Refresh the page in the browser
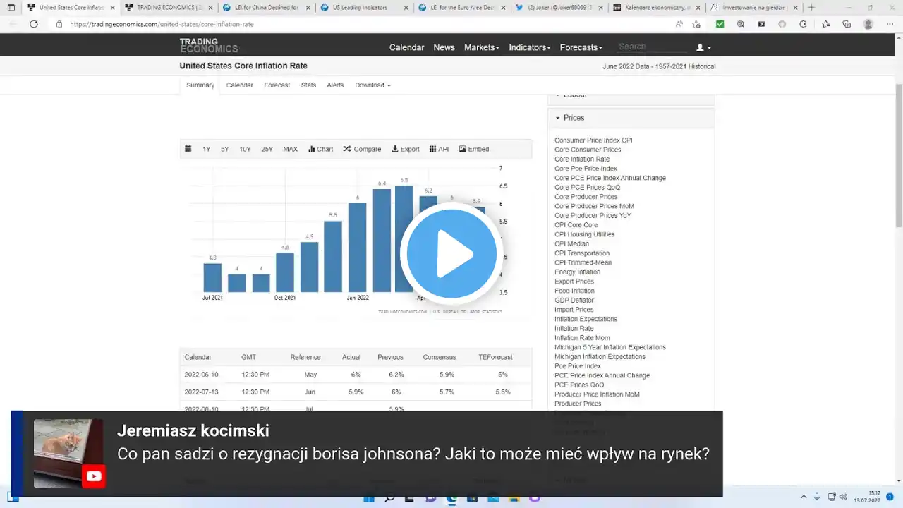This screenshot has width=903, height=508. 34,24
